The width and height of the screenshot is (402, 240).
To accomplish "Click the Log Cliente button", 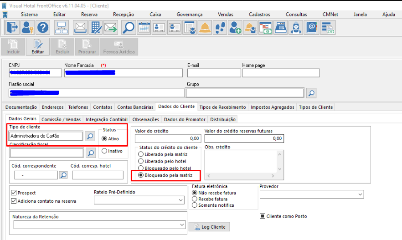I will (x=209, y=227).
